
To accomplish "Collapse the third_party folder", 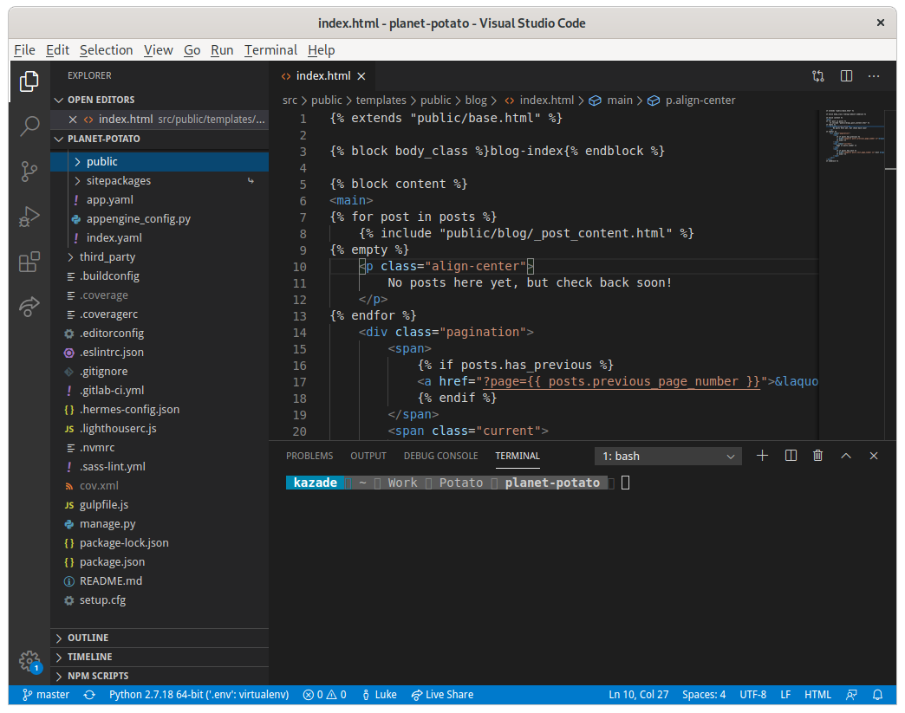I will [107, 256].
